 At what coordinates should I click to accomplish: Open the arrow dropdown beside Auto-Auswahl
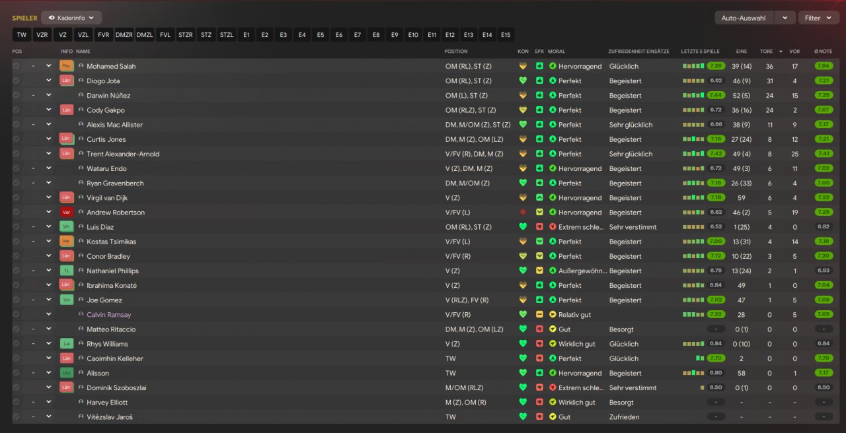point(785,18)
